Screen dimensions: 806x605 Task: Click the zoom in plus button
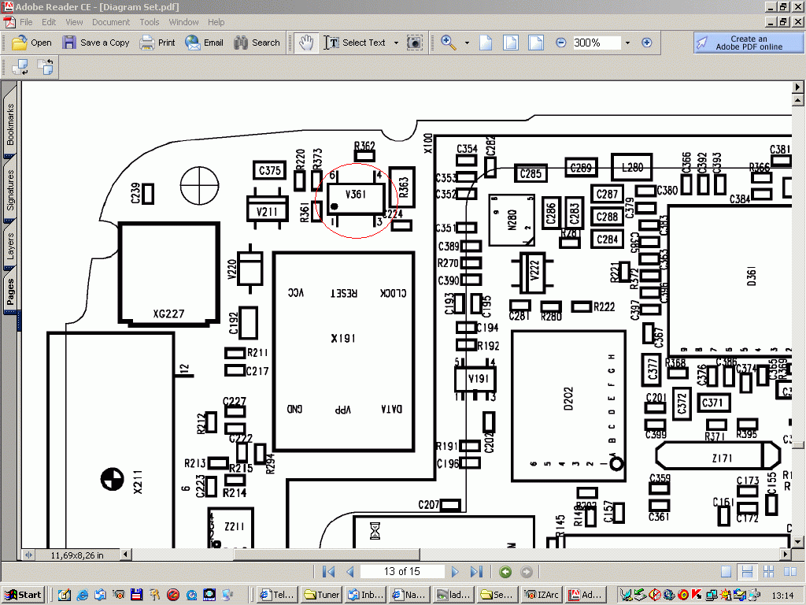pos(647,43)
